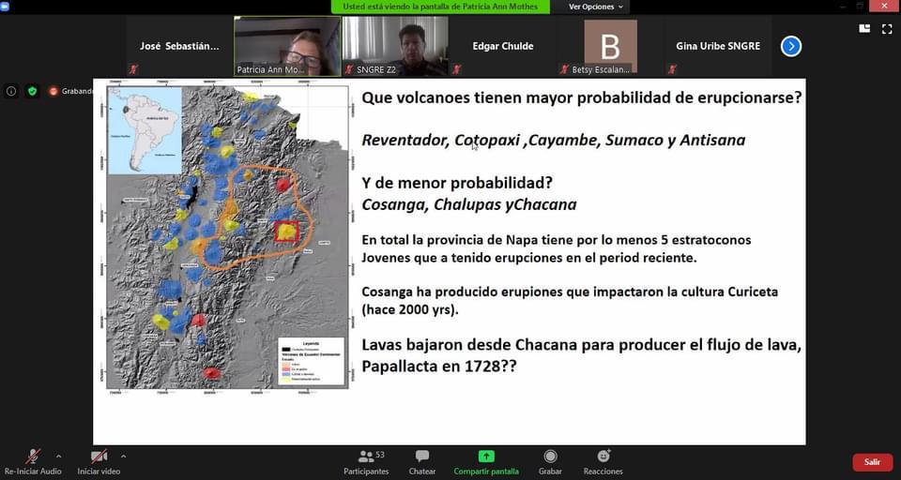901x480 pixels.
Task: Close the window using top-right X
Action: click(885, 7)
